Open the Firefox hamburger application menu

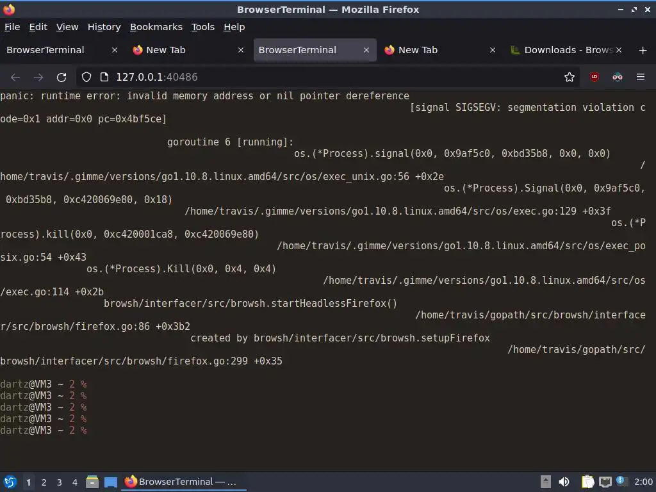coord(641,77)
